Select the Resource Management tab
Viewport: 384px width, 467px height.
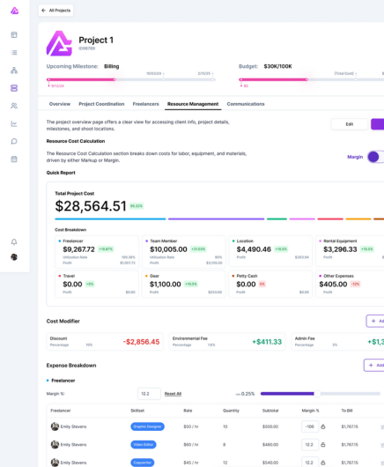tap(193, 104)
